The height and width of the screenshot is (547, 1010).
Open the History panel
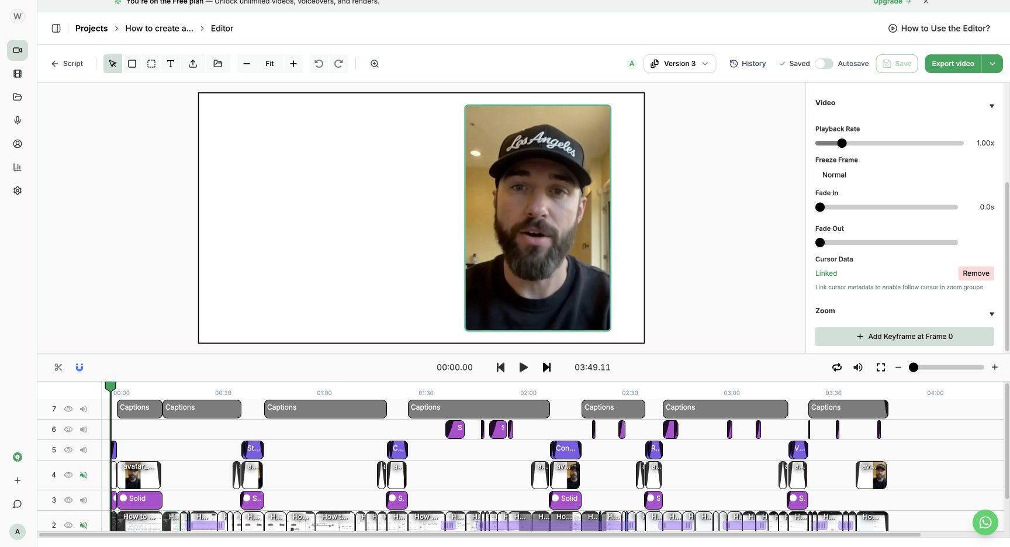point(748,64)
